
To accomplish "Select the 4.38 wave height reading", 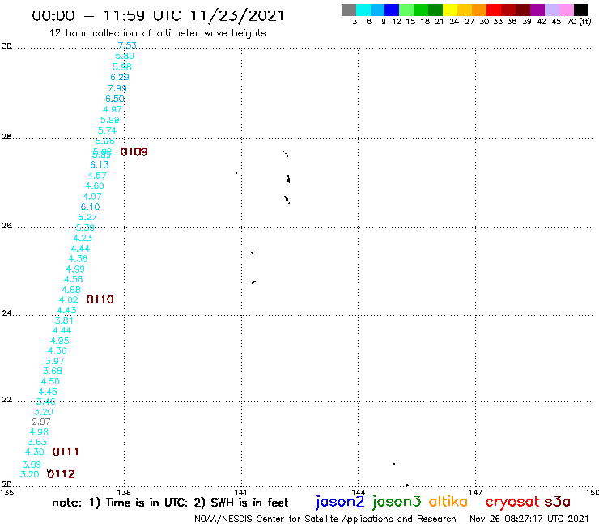I will click(x=78, y=259).
